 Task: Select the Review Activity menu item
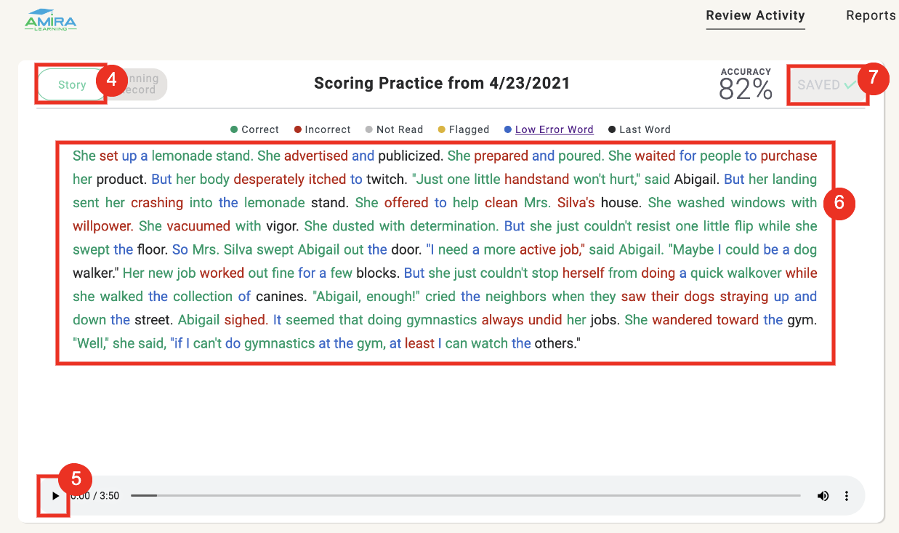pos(755,15)
